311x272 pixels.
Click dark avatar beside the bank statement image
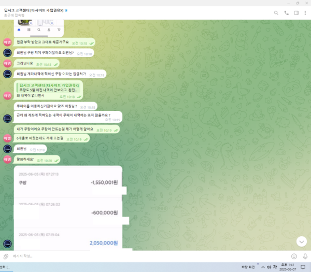[7, 244]
